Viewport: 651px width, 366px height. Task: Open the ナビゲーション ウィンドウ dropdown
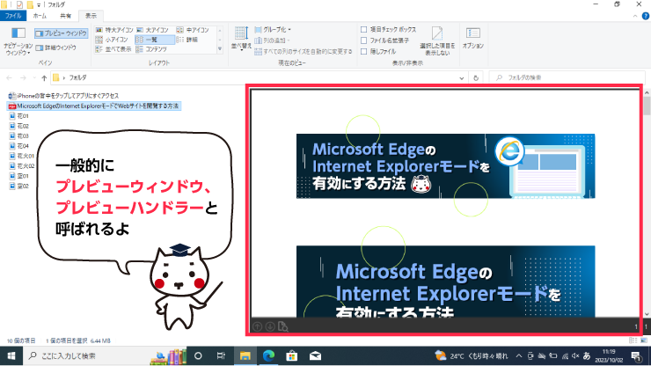click(x=18, y=41)
